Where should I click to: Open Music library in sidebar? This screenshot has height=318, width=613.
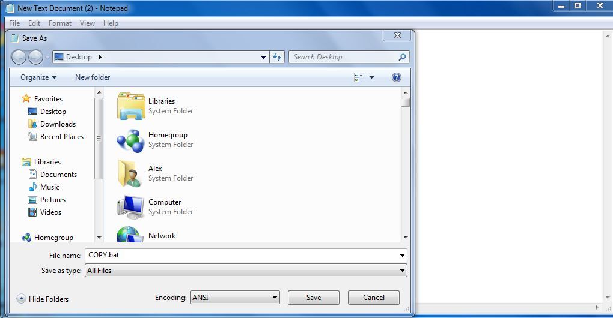(50, 187)
